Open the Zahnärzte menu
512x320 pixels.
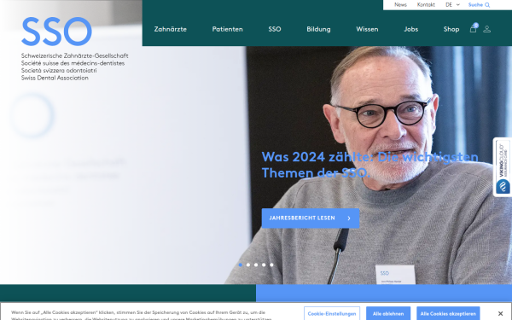[171, 29]
